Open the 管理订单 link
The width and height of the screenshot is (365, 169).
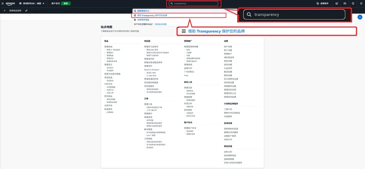(x=148, y=104)
